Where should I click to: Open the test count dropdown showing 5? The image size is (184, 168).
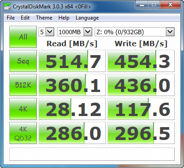coord(46,32)
